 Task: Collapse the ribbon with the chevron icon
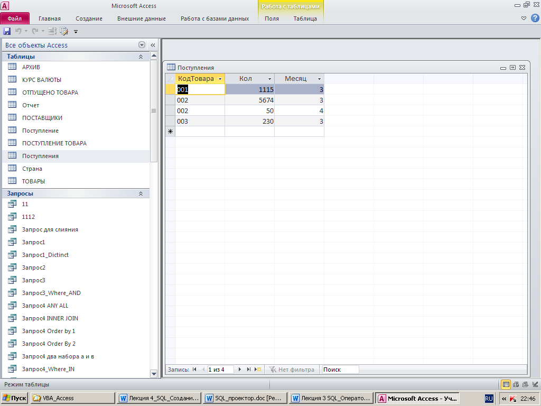click(524, 19)
